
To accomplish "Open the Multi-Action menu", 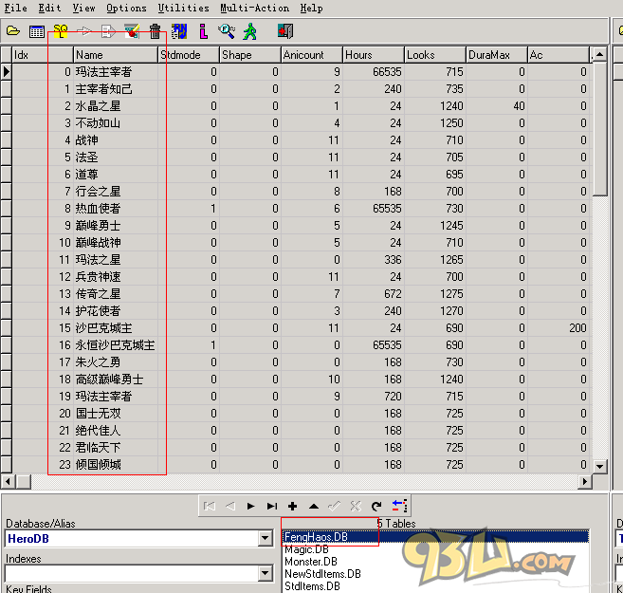I will point(255,8).
